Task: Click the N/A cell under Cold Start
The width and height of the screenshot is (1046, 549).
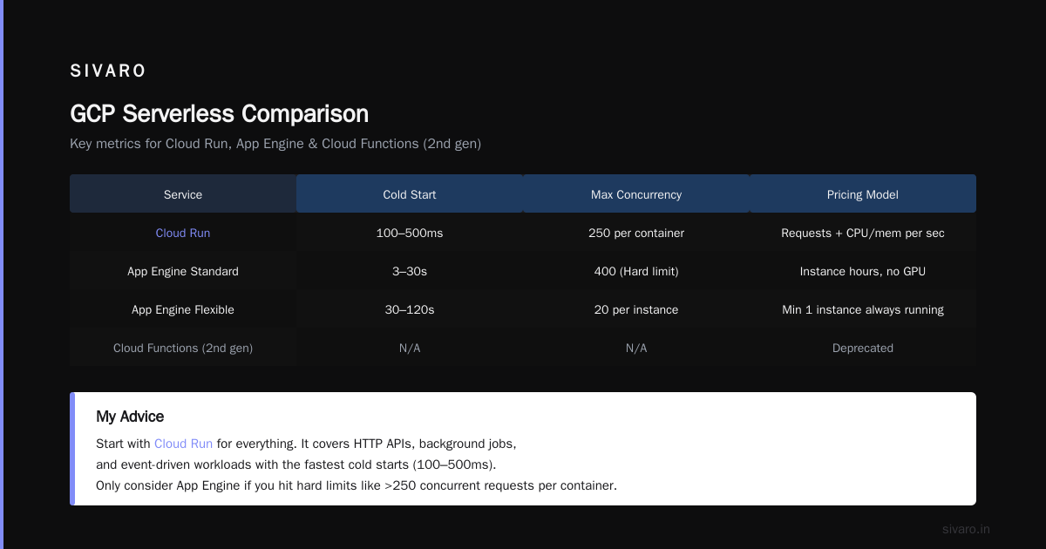Action: [x=410, y=348]
